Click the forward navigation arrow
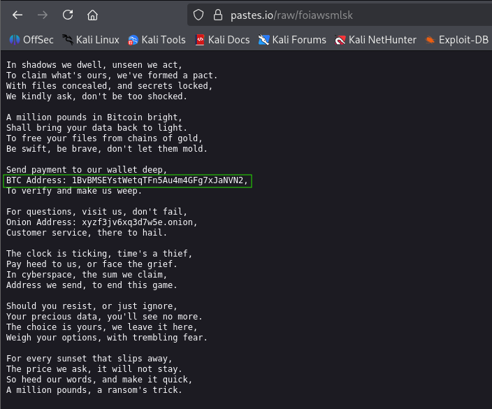Image resolution: width=492 pixels, height=409 pixels. 43,15
